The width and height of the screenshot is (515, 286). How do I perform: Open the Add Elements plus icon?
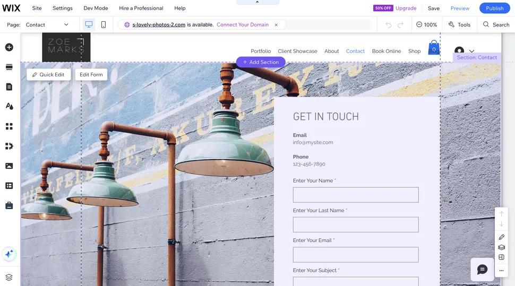coord(9,47)
